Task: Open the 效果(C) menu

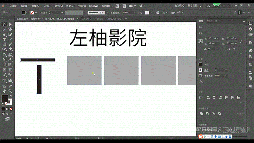Action: point(70,6)
